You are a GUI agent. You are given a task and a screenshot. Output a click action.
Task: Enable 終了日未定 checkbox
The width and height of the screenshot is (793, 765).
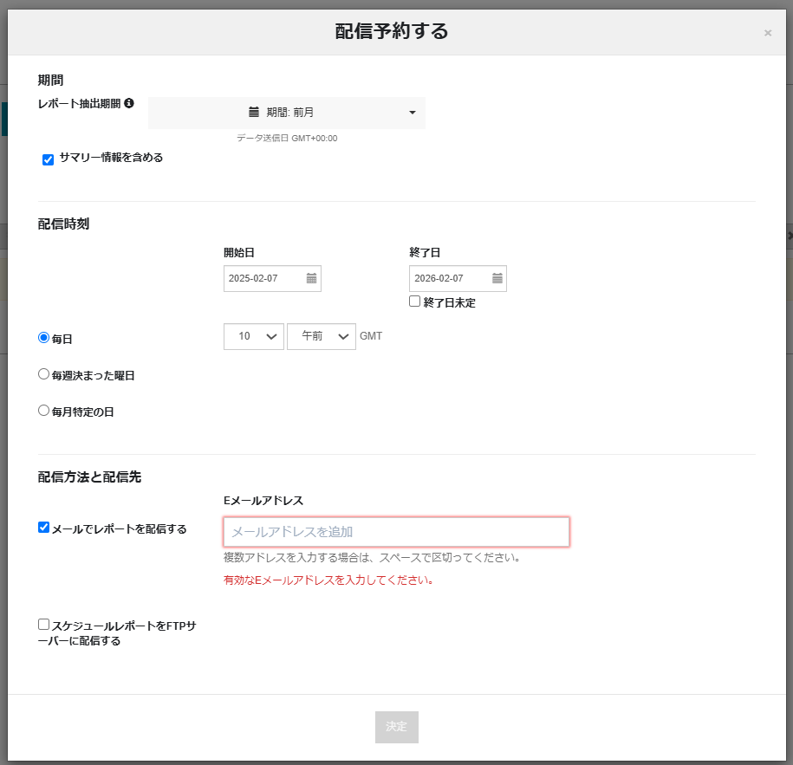pos(415,301)
